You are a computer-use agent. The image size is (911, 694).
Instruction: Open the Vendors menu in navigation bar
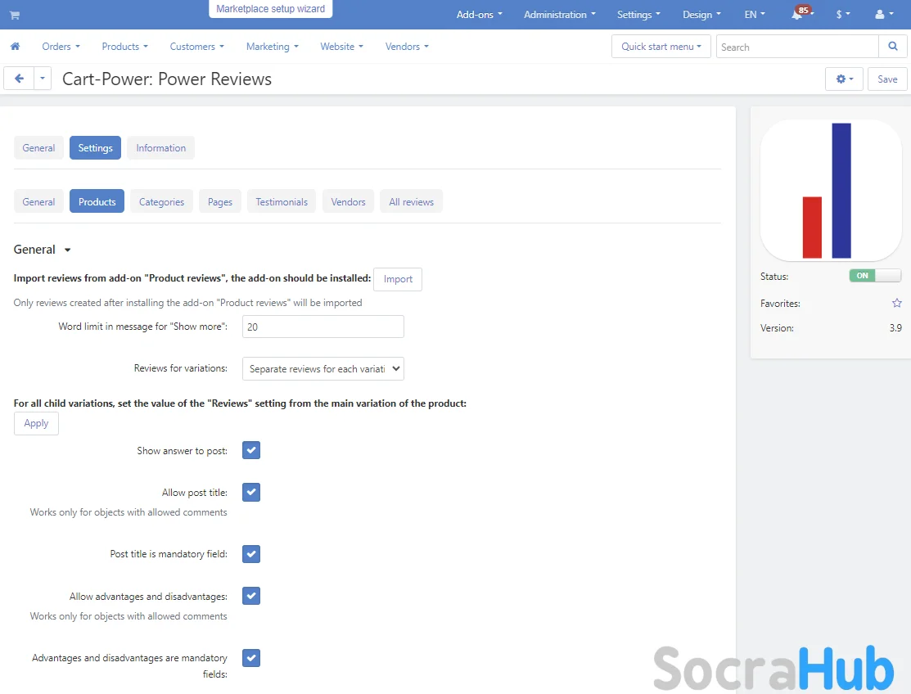click(x=407, y=47)
